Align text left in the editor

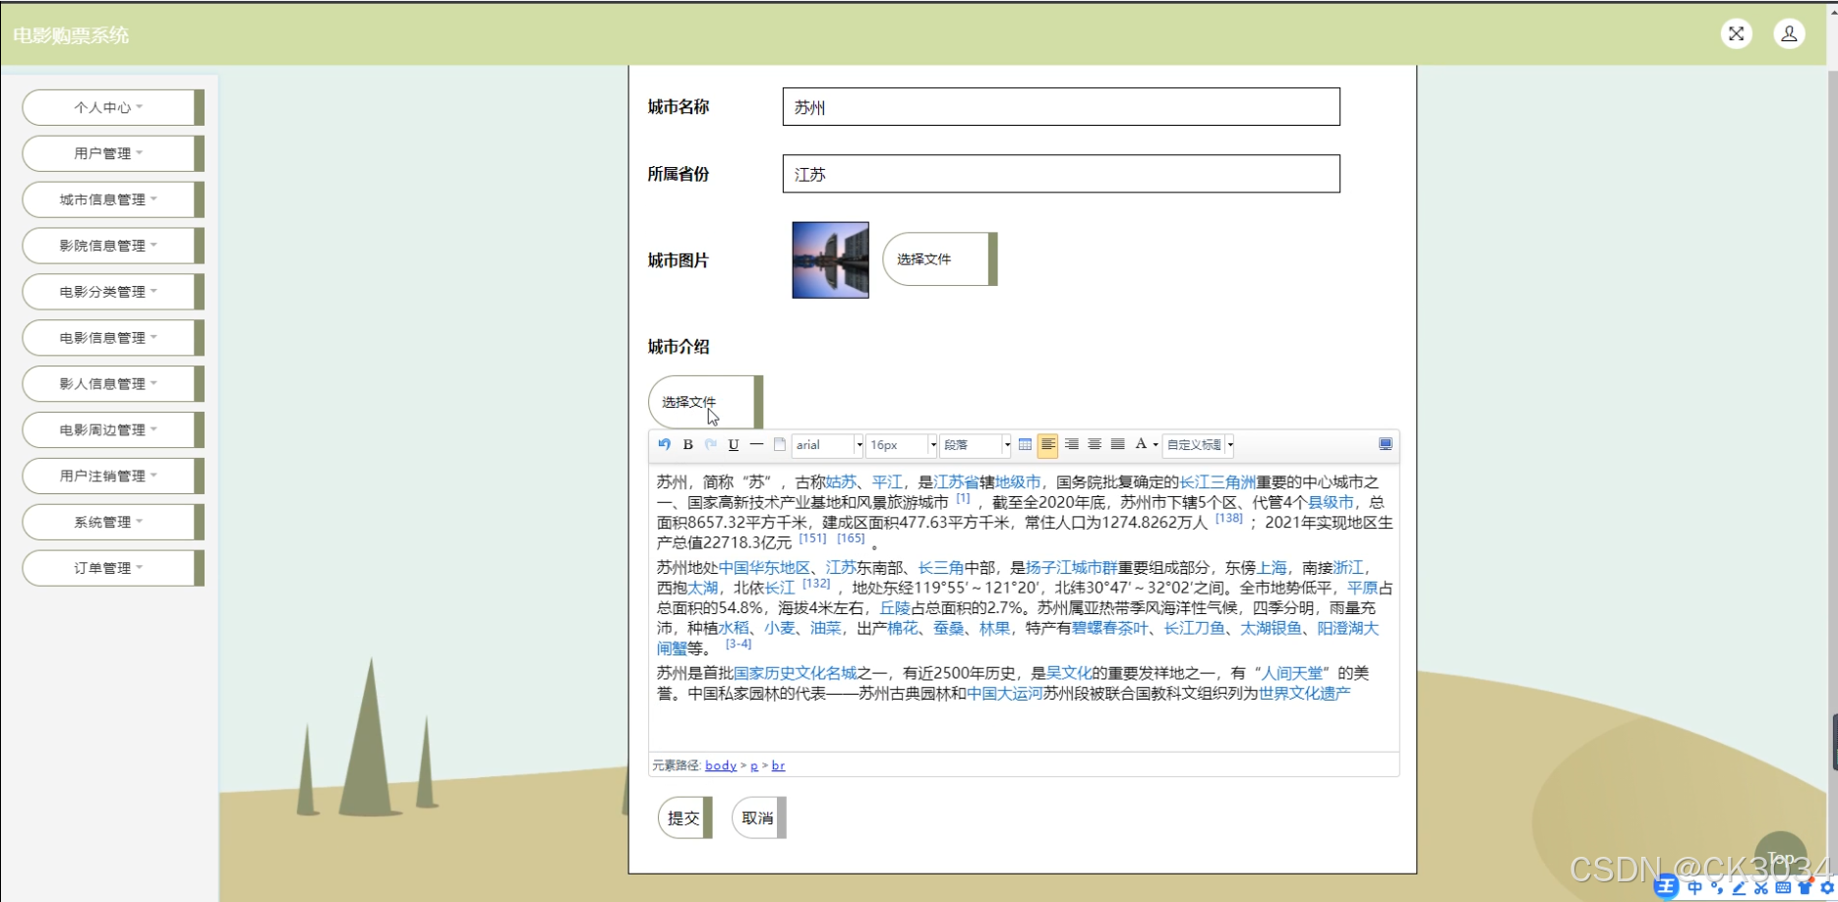point(1048,445)
